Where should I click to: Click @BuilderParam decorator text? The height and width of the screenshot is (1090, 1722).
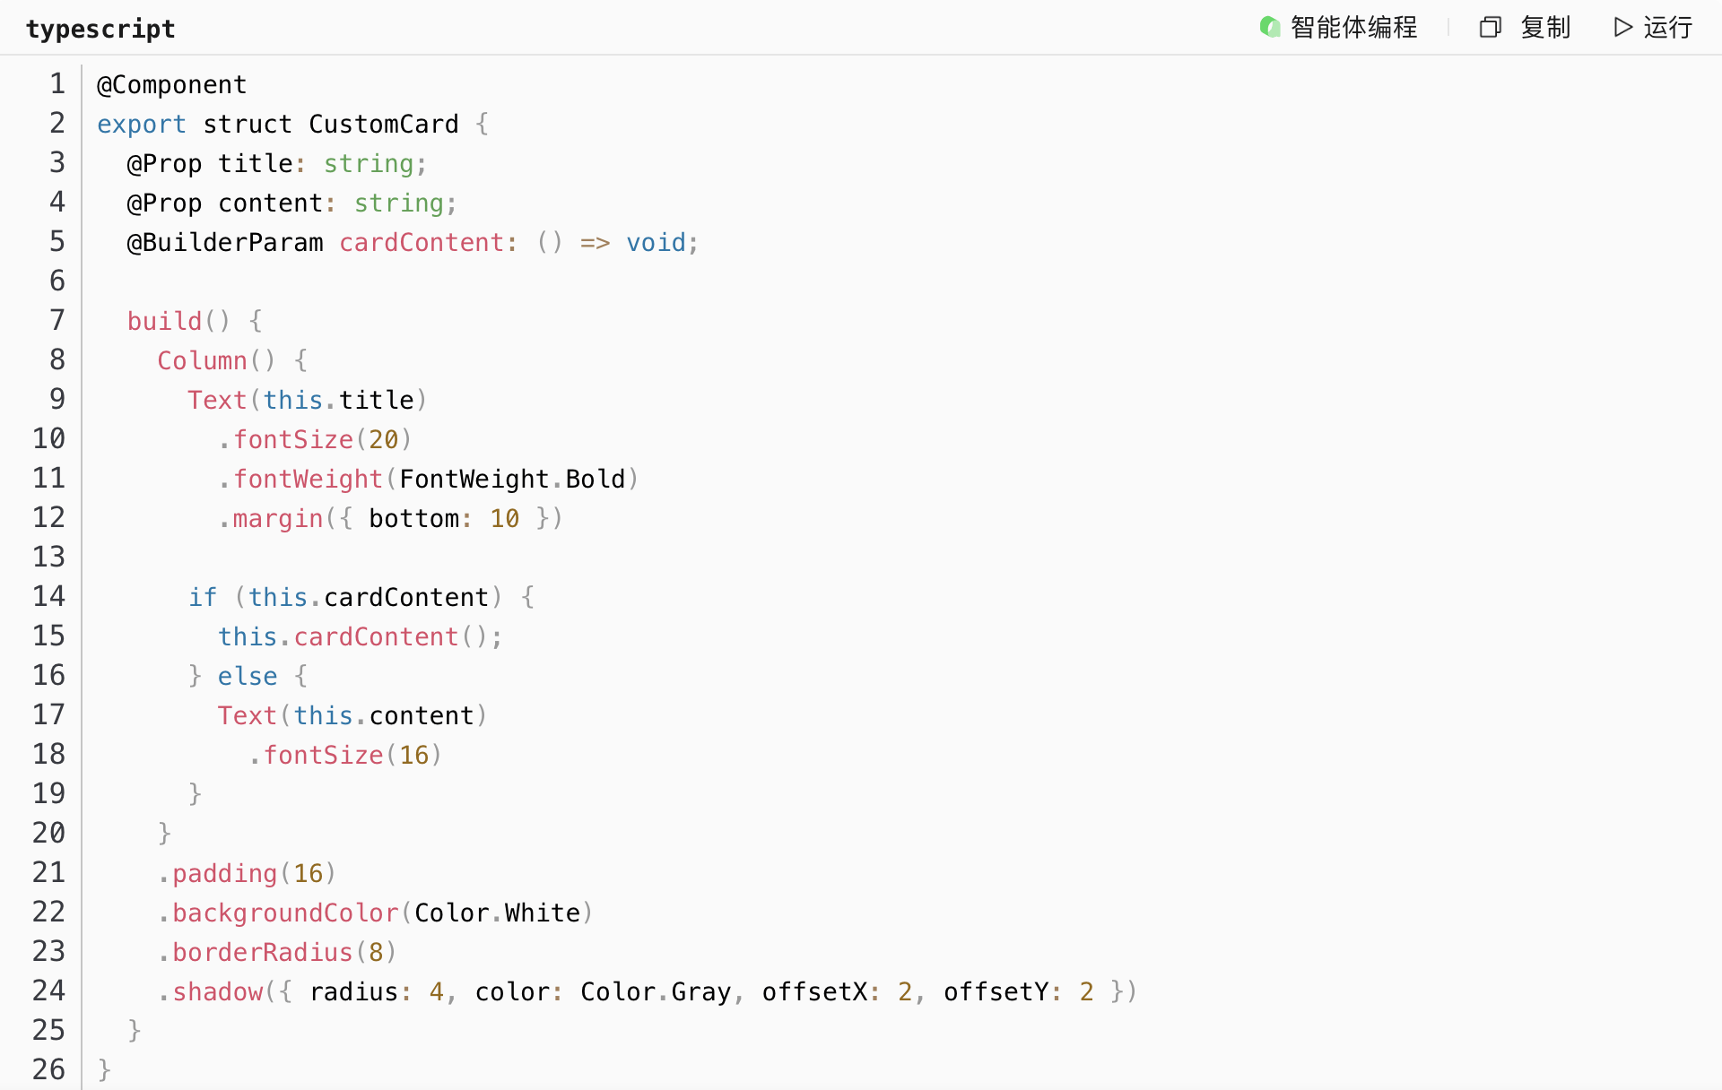(x=224, y=242)
